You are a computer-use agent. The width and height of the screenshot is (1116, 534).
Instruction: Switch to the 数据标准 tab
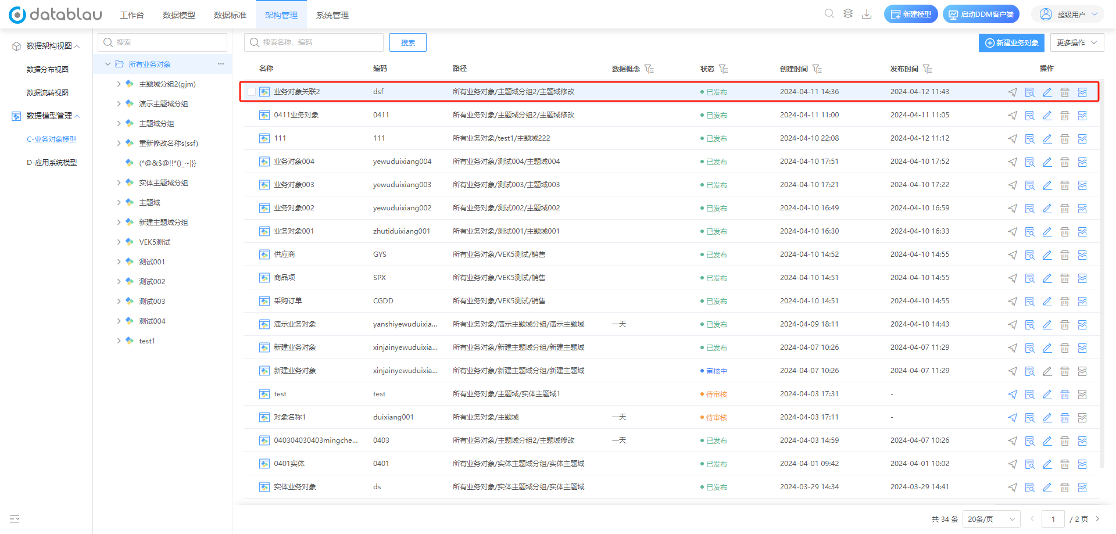click(x=230, y=15)
